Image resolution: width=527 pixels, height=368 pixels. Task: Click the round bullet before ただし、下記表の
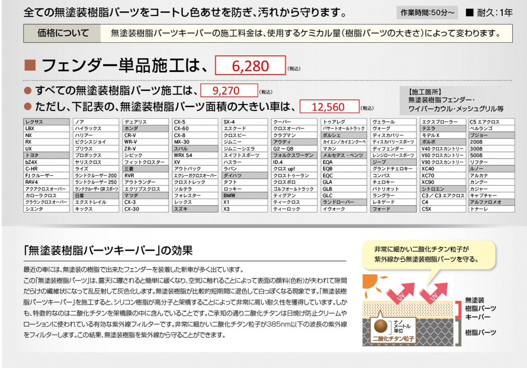point(28,106)
